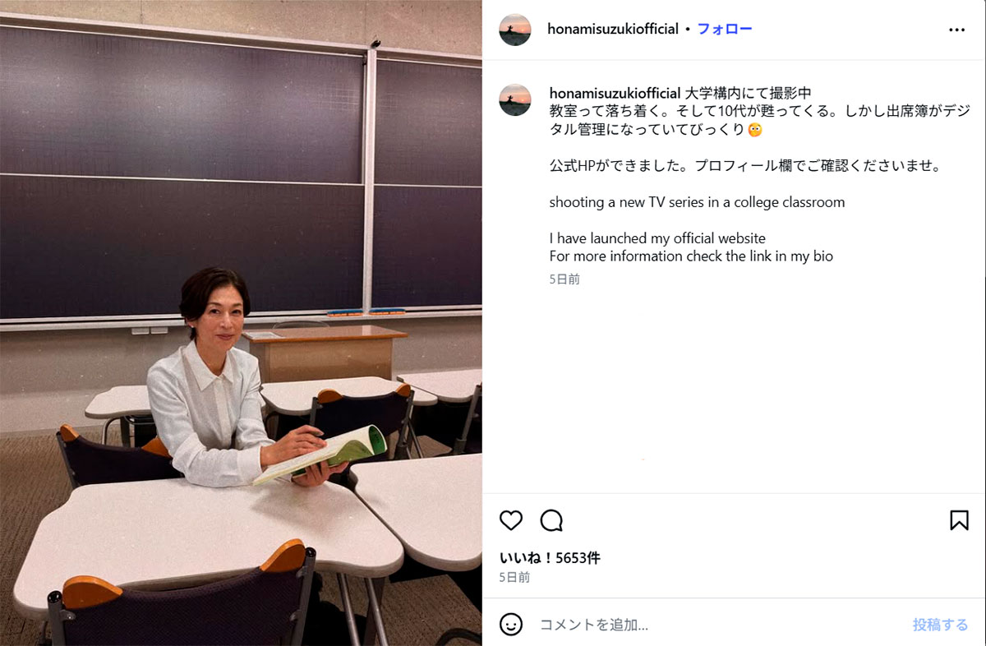
Task: Like the post with the heart icon
Action: click(x=511, y=520)
